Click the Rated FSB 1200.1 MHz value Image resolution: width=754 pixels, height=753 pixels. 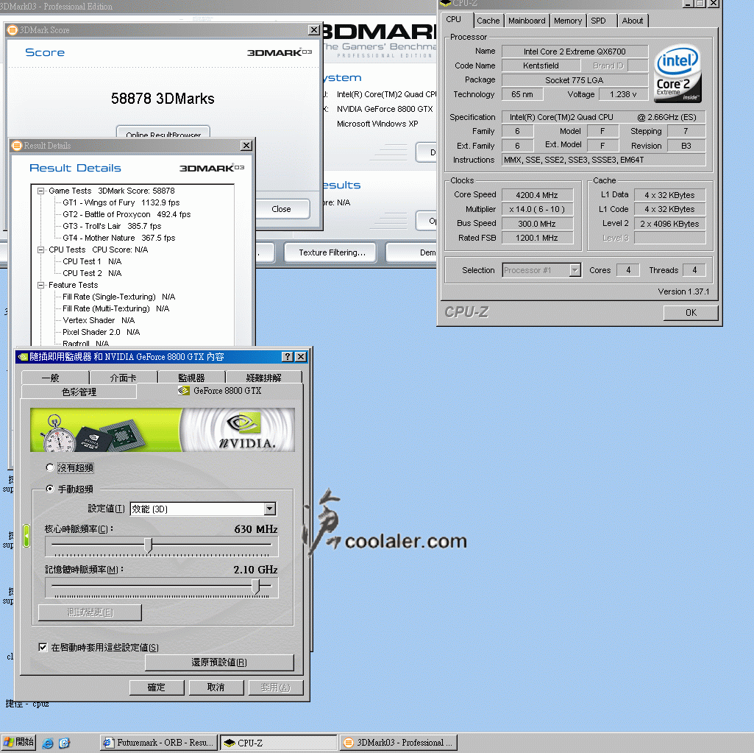[x=537, y=238]
